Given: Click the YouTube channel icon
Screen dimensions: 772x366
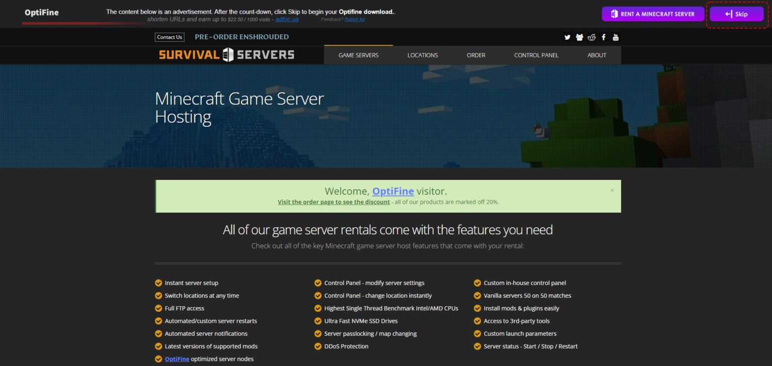Looking at the screenshot, I should (615, 37).
